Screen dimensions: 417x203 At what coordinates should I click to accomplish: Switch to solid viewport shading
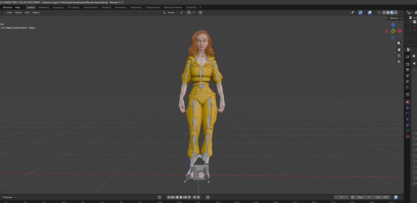tap(388, 12)
